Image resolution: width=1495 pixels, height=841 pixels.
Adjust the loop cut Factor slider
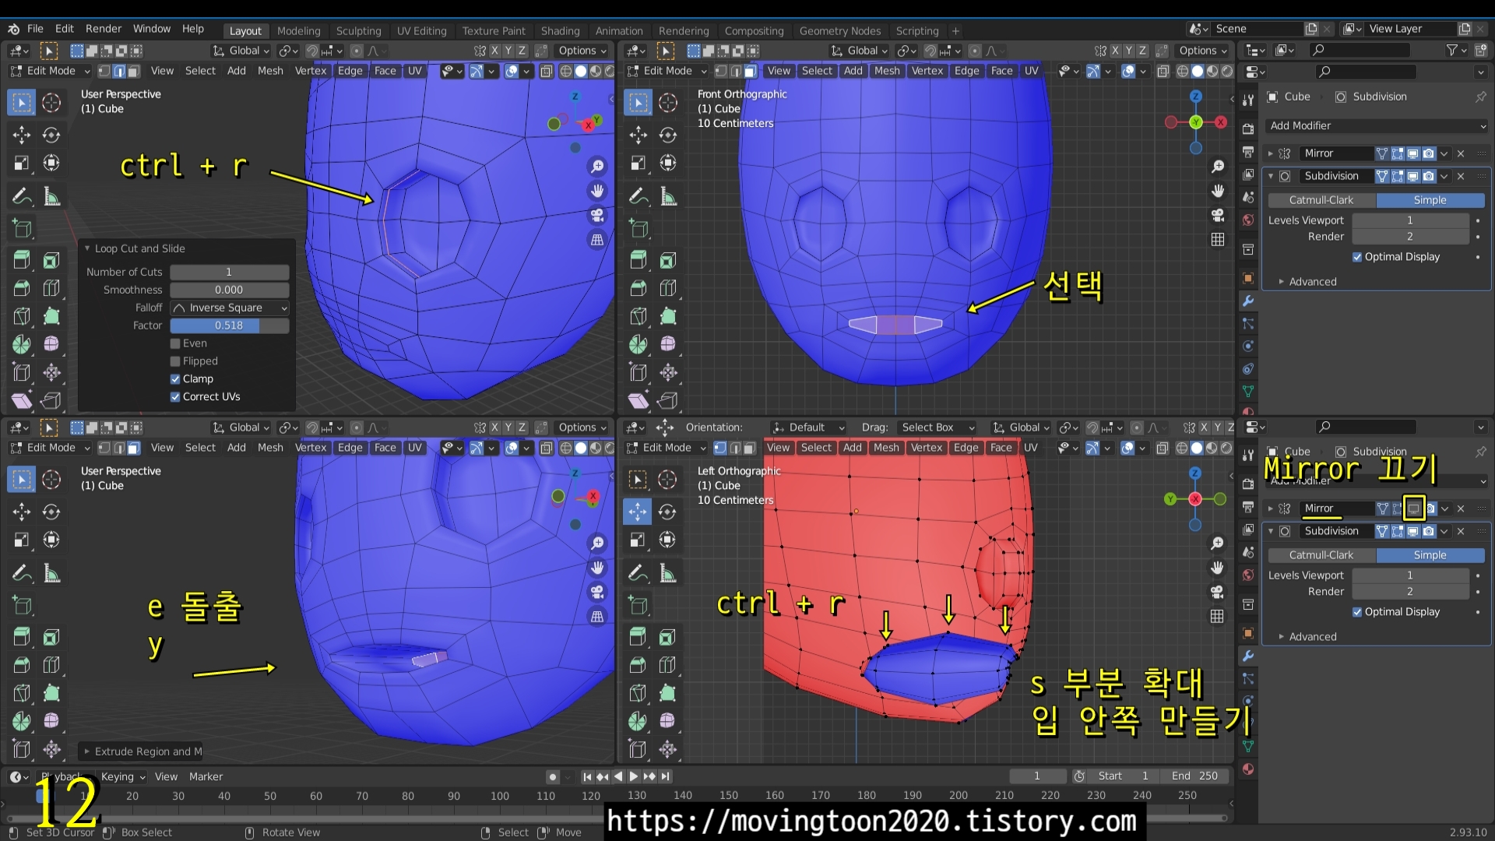tap(230, 325)
